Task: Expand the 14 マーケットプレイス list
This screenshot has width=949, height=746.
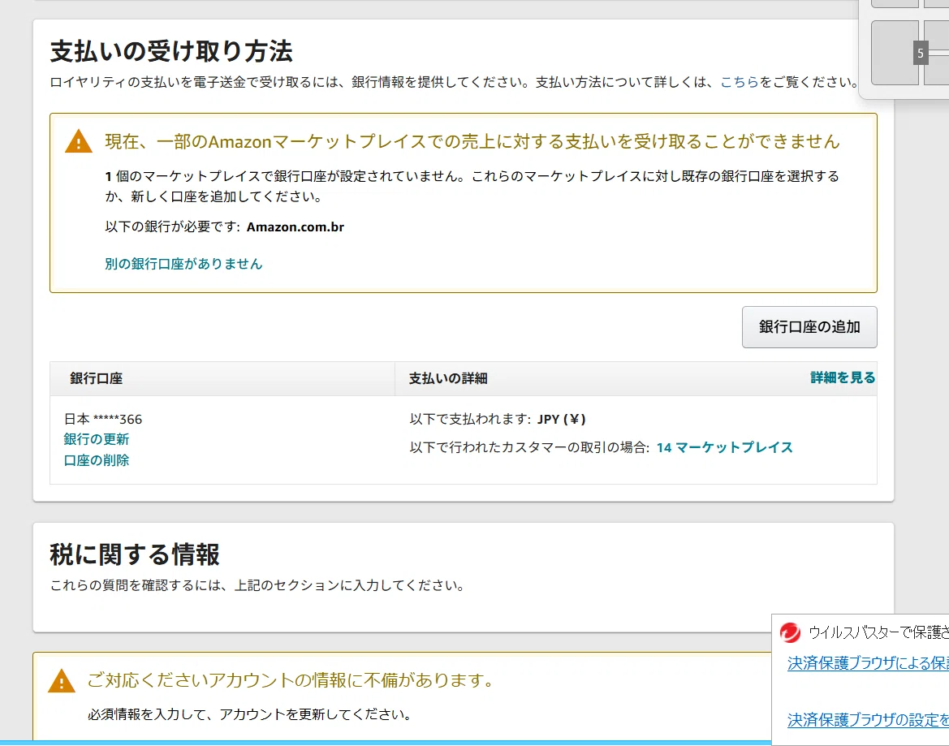Action: [x=724, y=447]
